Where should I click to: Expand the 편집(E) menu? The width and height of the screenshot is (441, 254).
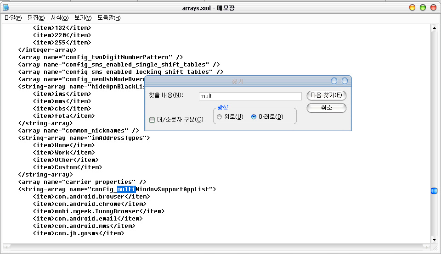coord(36,18)
